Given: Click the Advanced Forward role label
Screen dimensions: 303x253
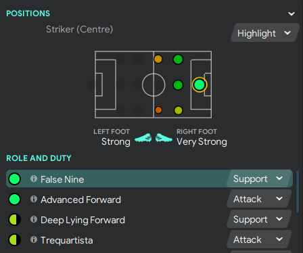Looking at the screenshot, I should click(x=80, y=200).
